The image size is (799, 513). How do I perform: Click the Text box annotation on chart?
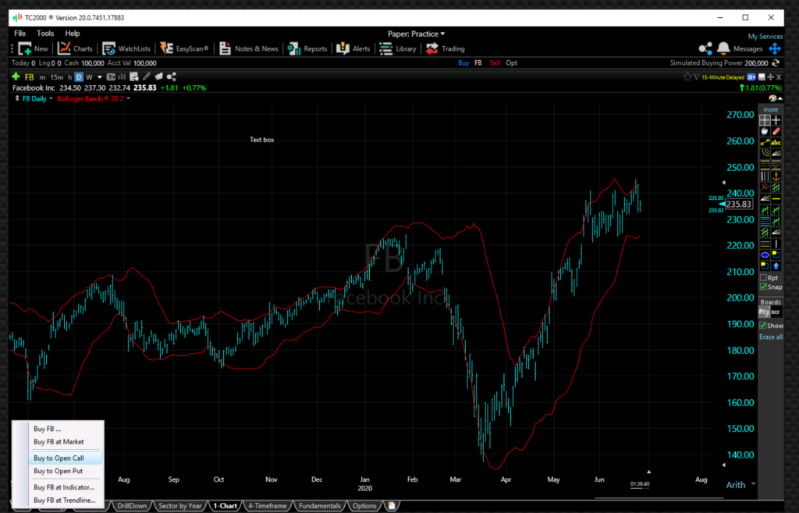(x=261, y=140)
